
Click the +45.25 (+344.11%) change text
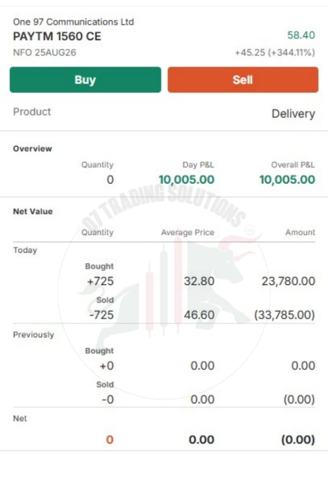275,52
